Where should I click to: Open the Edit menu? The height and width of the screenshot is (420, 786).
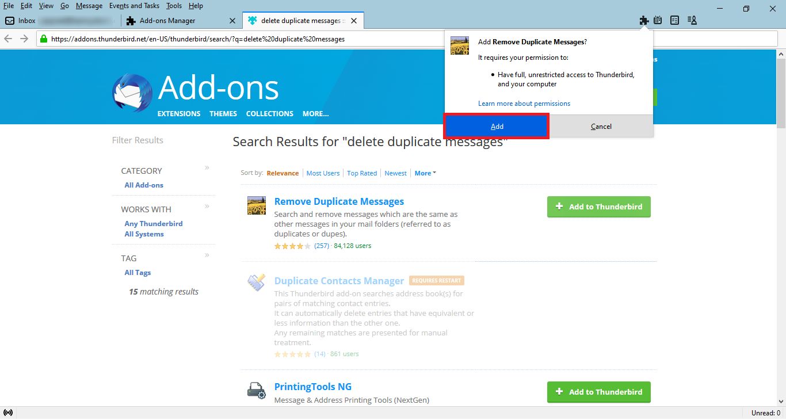pyautogui.click(x=26, y=6)
